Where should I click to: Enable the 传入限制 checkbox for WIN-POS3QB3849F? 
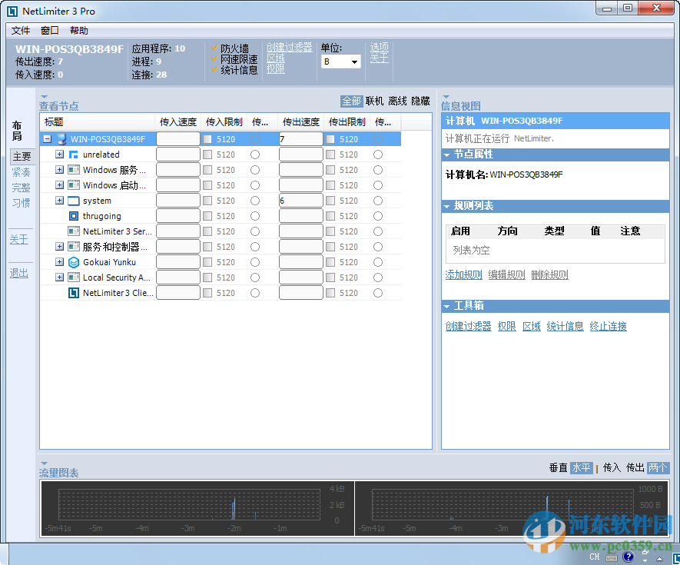(x=207, y=138)
